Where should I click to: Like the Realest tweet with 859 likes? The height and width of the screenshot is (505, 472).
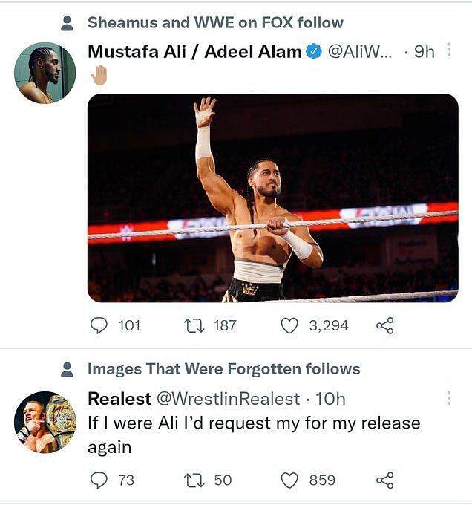tap(289, 480)
